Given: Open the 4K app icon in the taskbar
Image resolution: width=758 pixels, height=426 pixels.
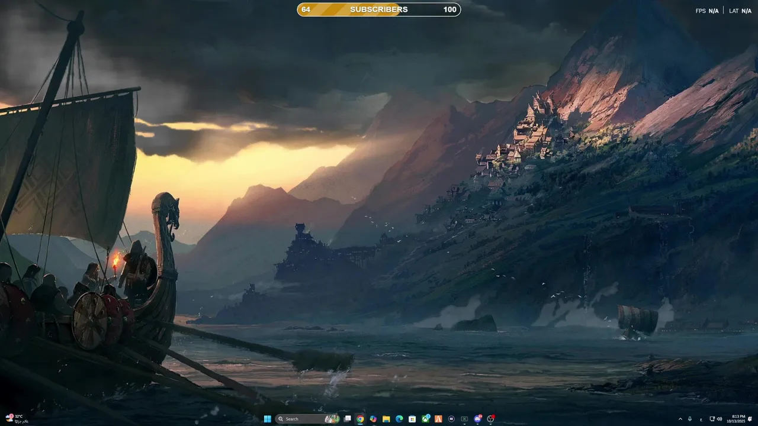Looking at the screenshot, I should 452,419.
